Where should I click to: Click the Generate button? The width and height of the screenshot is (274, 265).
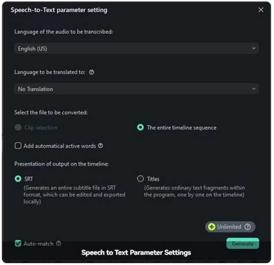[x=243, y=244]
